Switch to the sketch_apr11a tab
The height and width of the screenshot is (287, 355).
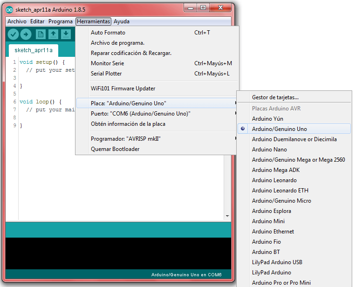[x=33, y=50]
